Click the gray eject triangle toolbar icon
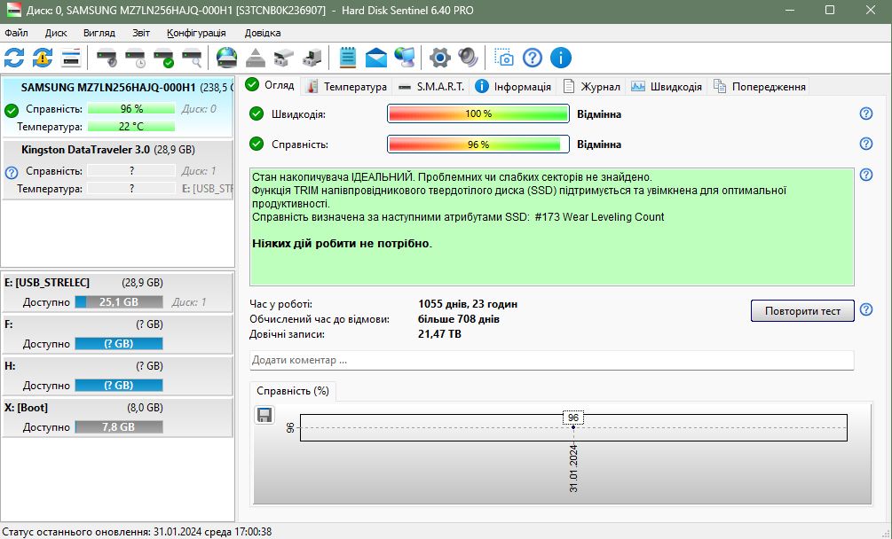The image size is (892, 539). click(x=256, y=58)
